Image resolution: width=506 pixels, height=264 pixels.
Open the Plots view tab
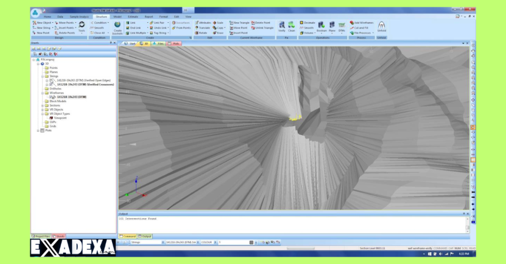pos(173,43)
